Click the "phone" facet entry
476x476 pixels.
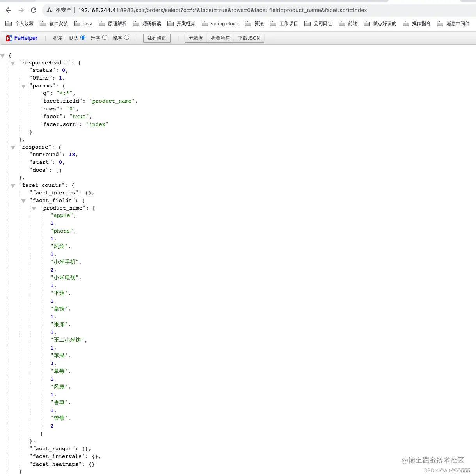click(62, 231)
